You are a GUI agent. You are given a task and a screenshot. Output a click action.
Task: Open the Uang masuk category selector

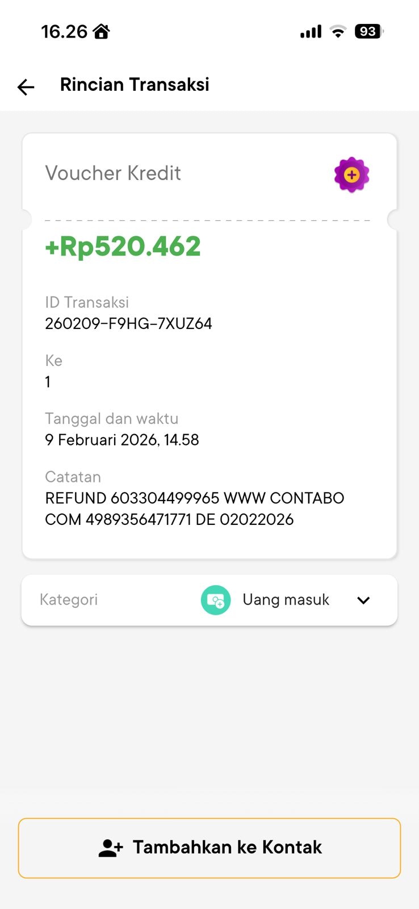286,600
